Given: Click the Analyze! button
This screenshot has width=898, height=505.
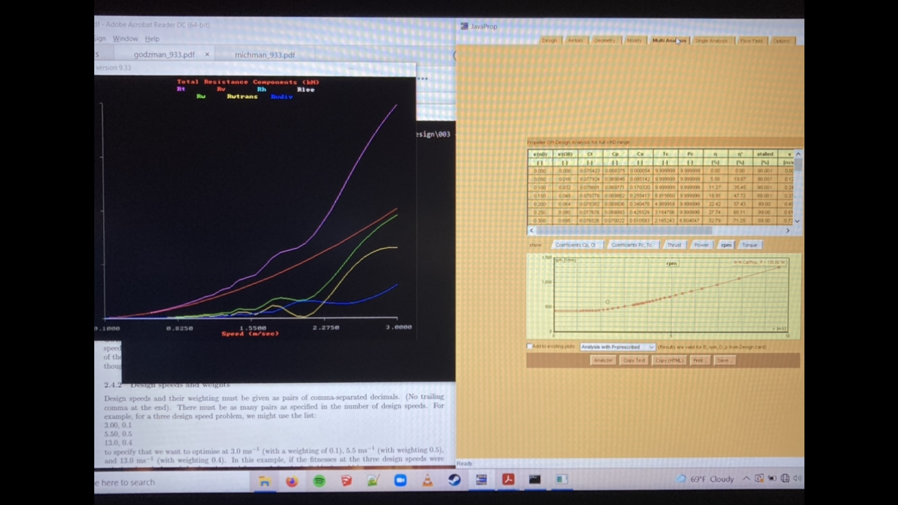Looking at the screenshot, I should pos(603,360).
